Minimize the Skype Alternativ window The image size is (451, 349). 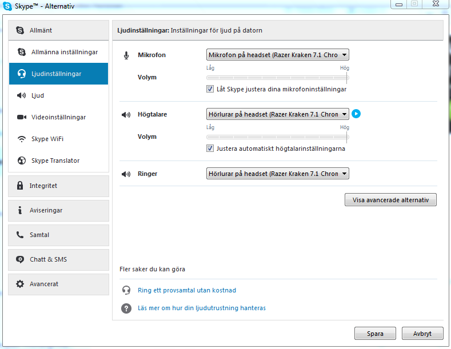[x=398, y=5]
